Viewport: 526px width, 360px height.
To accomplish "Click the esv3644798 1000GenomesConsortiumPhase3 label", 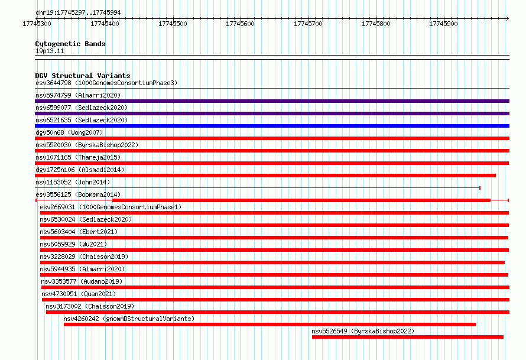I will coord(106,83).
